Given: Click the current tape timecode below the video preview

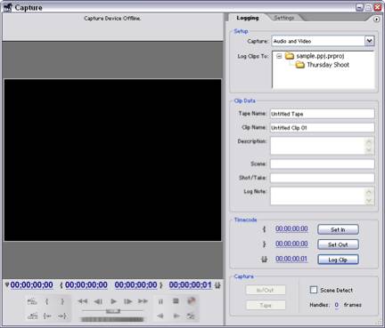Looking at the screenshot, I should click(x=32, y=285).
